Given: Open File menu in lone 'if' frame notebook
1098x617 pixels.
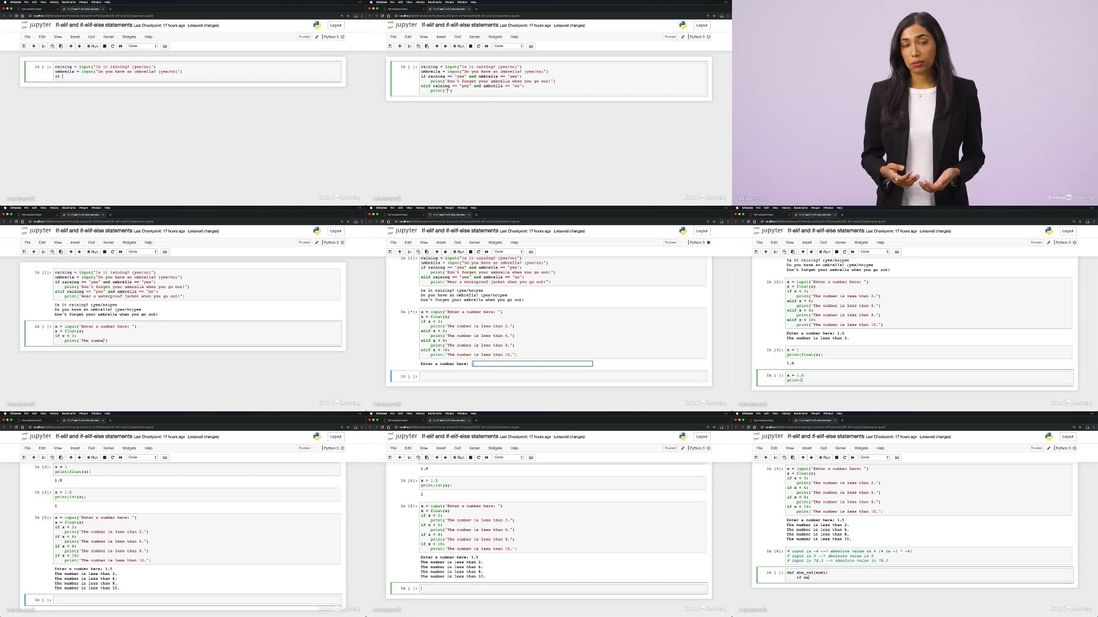Looking at the screenshot, I should pos(27,37).
